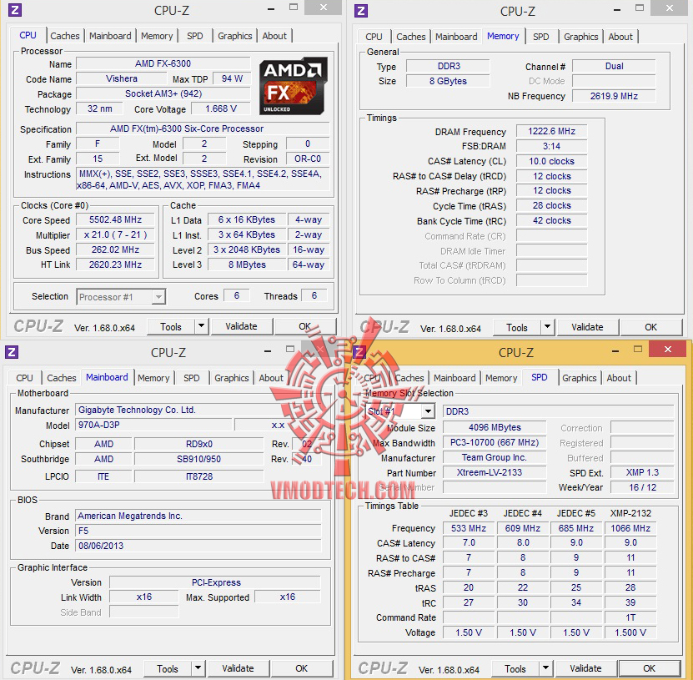
Task: Click the CPU-Z icon in the CPU window title bar
Action: tap(15, 10)
